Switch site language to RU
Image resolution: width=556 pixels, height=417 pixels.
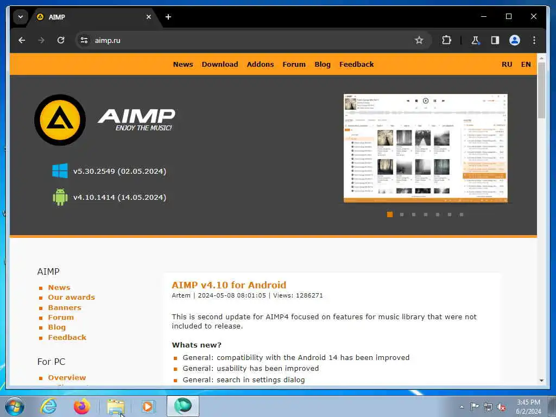(x=507, y=65)
